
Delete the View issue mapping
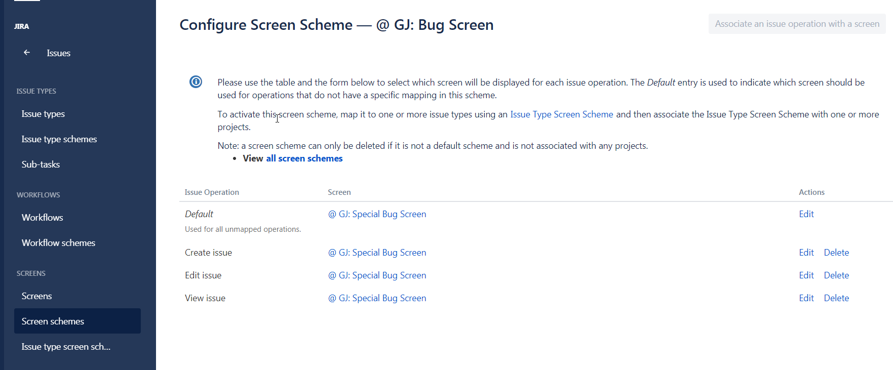tap(836, 298)
